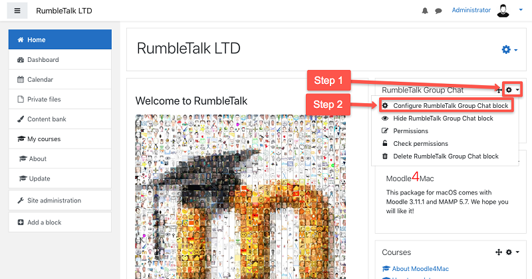
Task: Open the notifications bell icon
Action: pyautogui.click(x=426, y=11)
